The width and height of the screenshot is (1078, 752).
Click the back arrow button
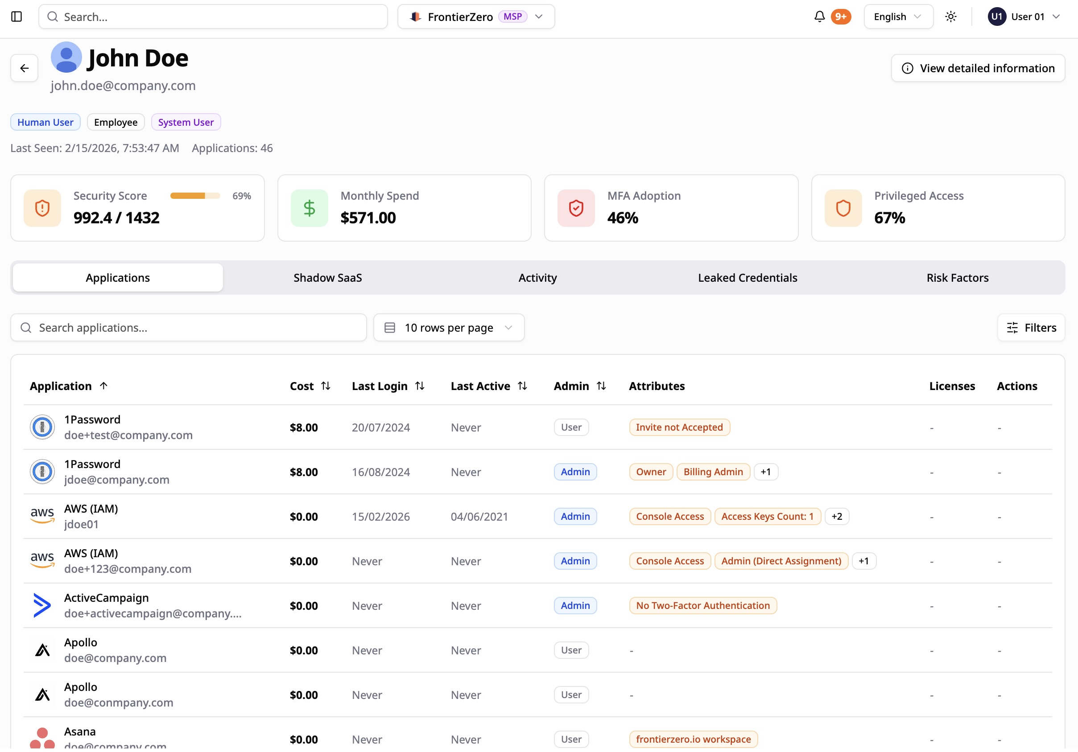25,69
